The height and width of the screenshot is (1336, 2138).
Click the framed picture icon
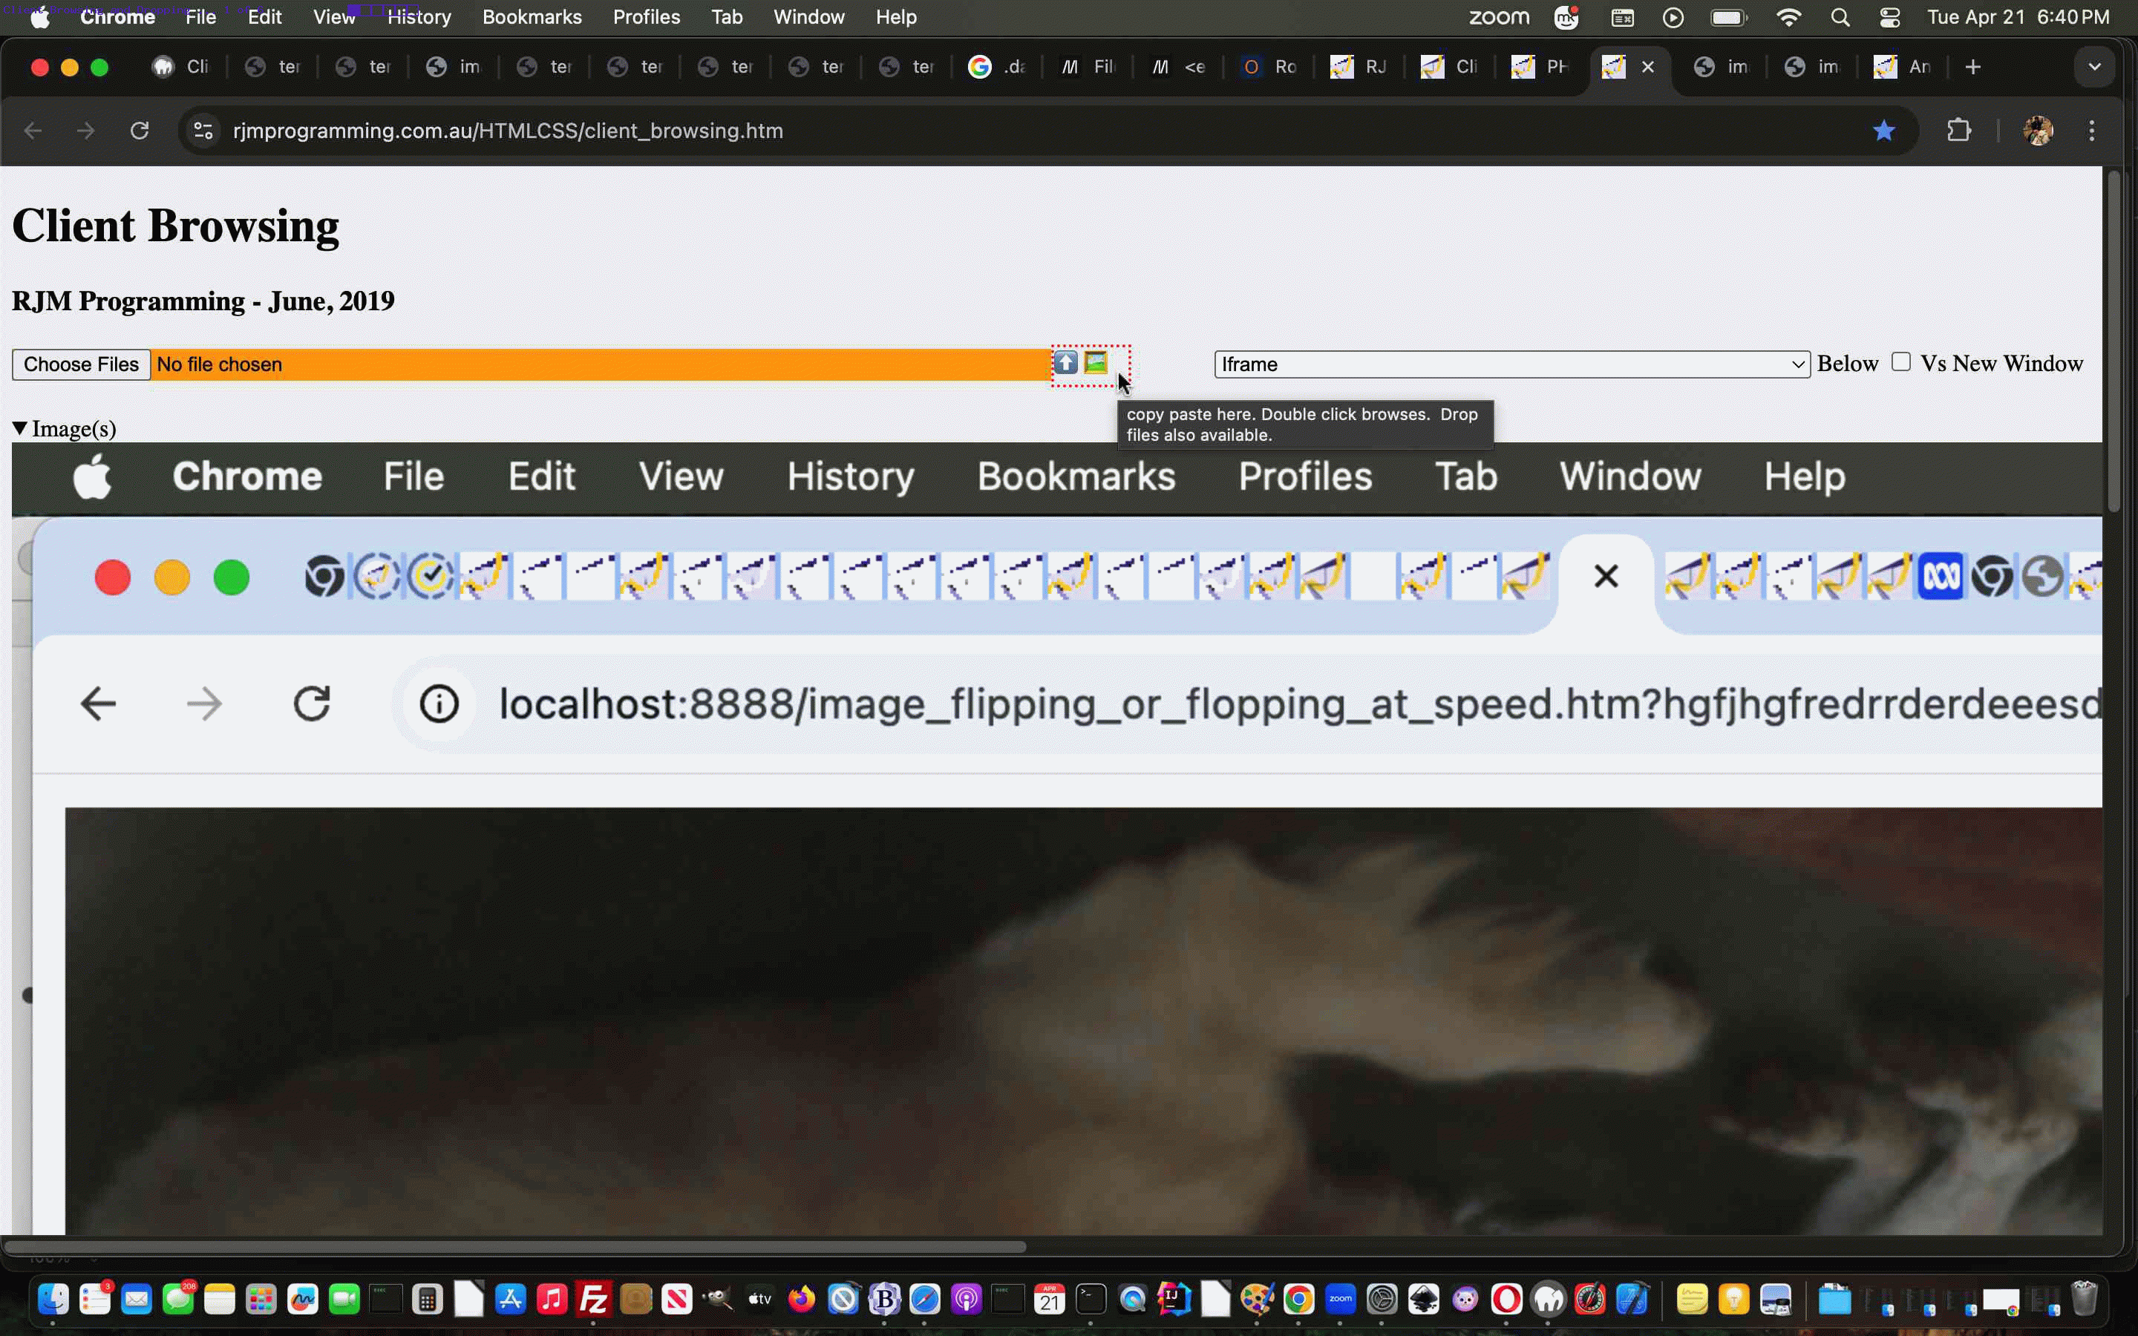pos(1096,362)
